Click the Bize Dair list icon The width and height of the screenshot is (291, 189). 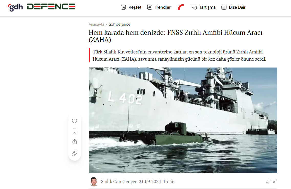point(224,7)
